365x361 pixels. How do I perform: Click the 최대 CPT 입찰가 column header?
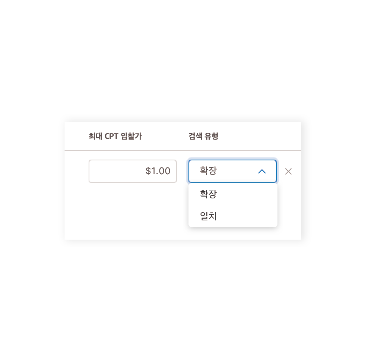(115, 136)
